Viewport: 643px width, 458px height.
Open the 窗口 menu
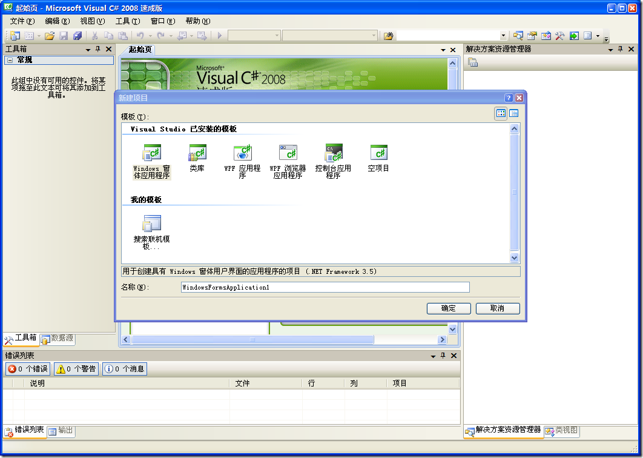pyautogui.click(x=163, y=21)
